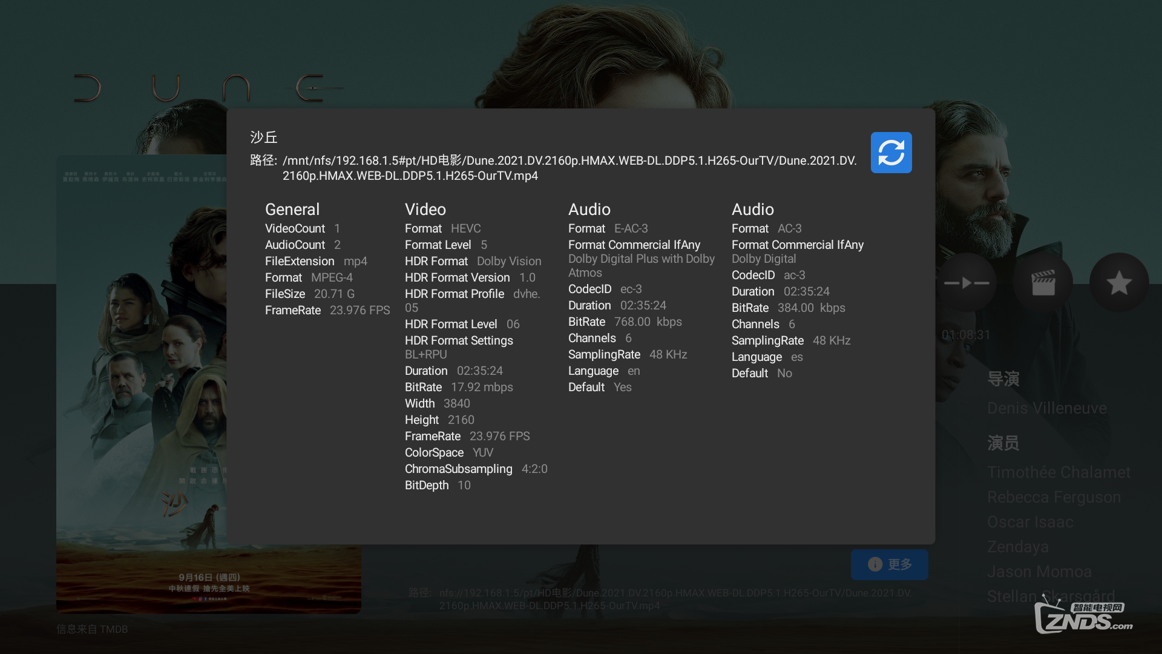Click the Video section heading

(x=425, y=210)
